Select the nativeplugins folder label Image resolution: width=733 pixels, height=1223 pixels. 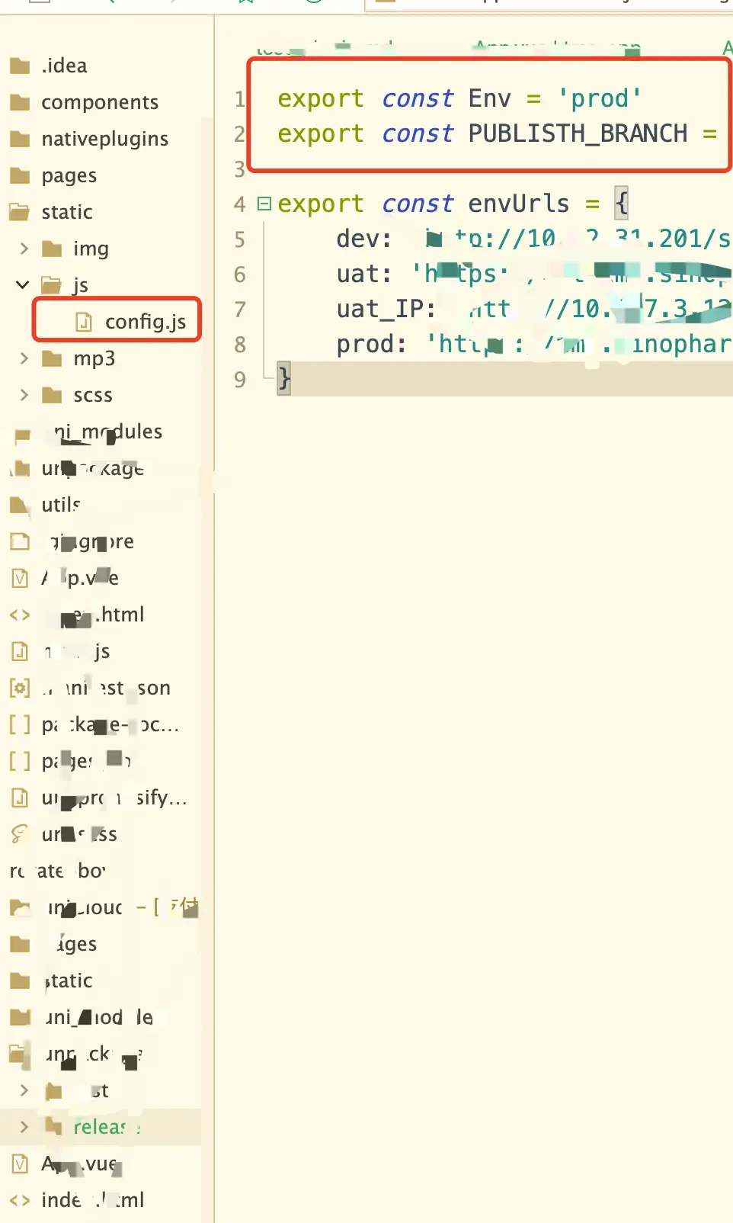(x=104, y=139)
